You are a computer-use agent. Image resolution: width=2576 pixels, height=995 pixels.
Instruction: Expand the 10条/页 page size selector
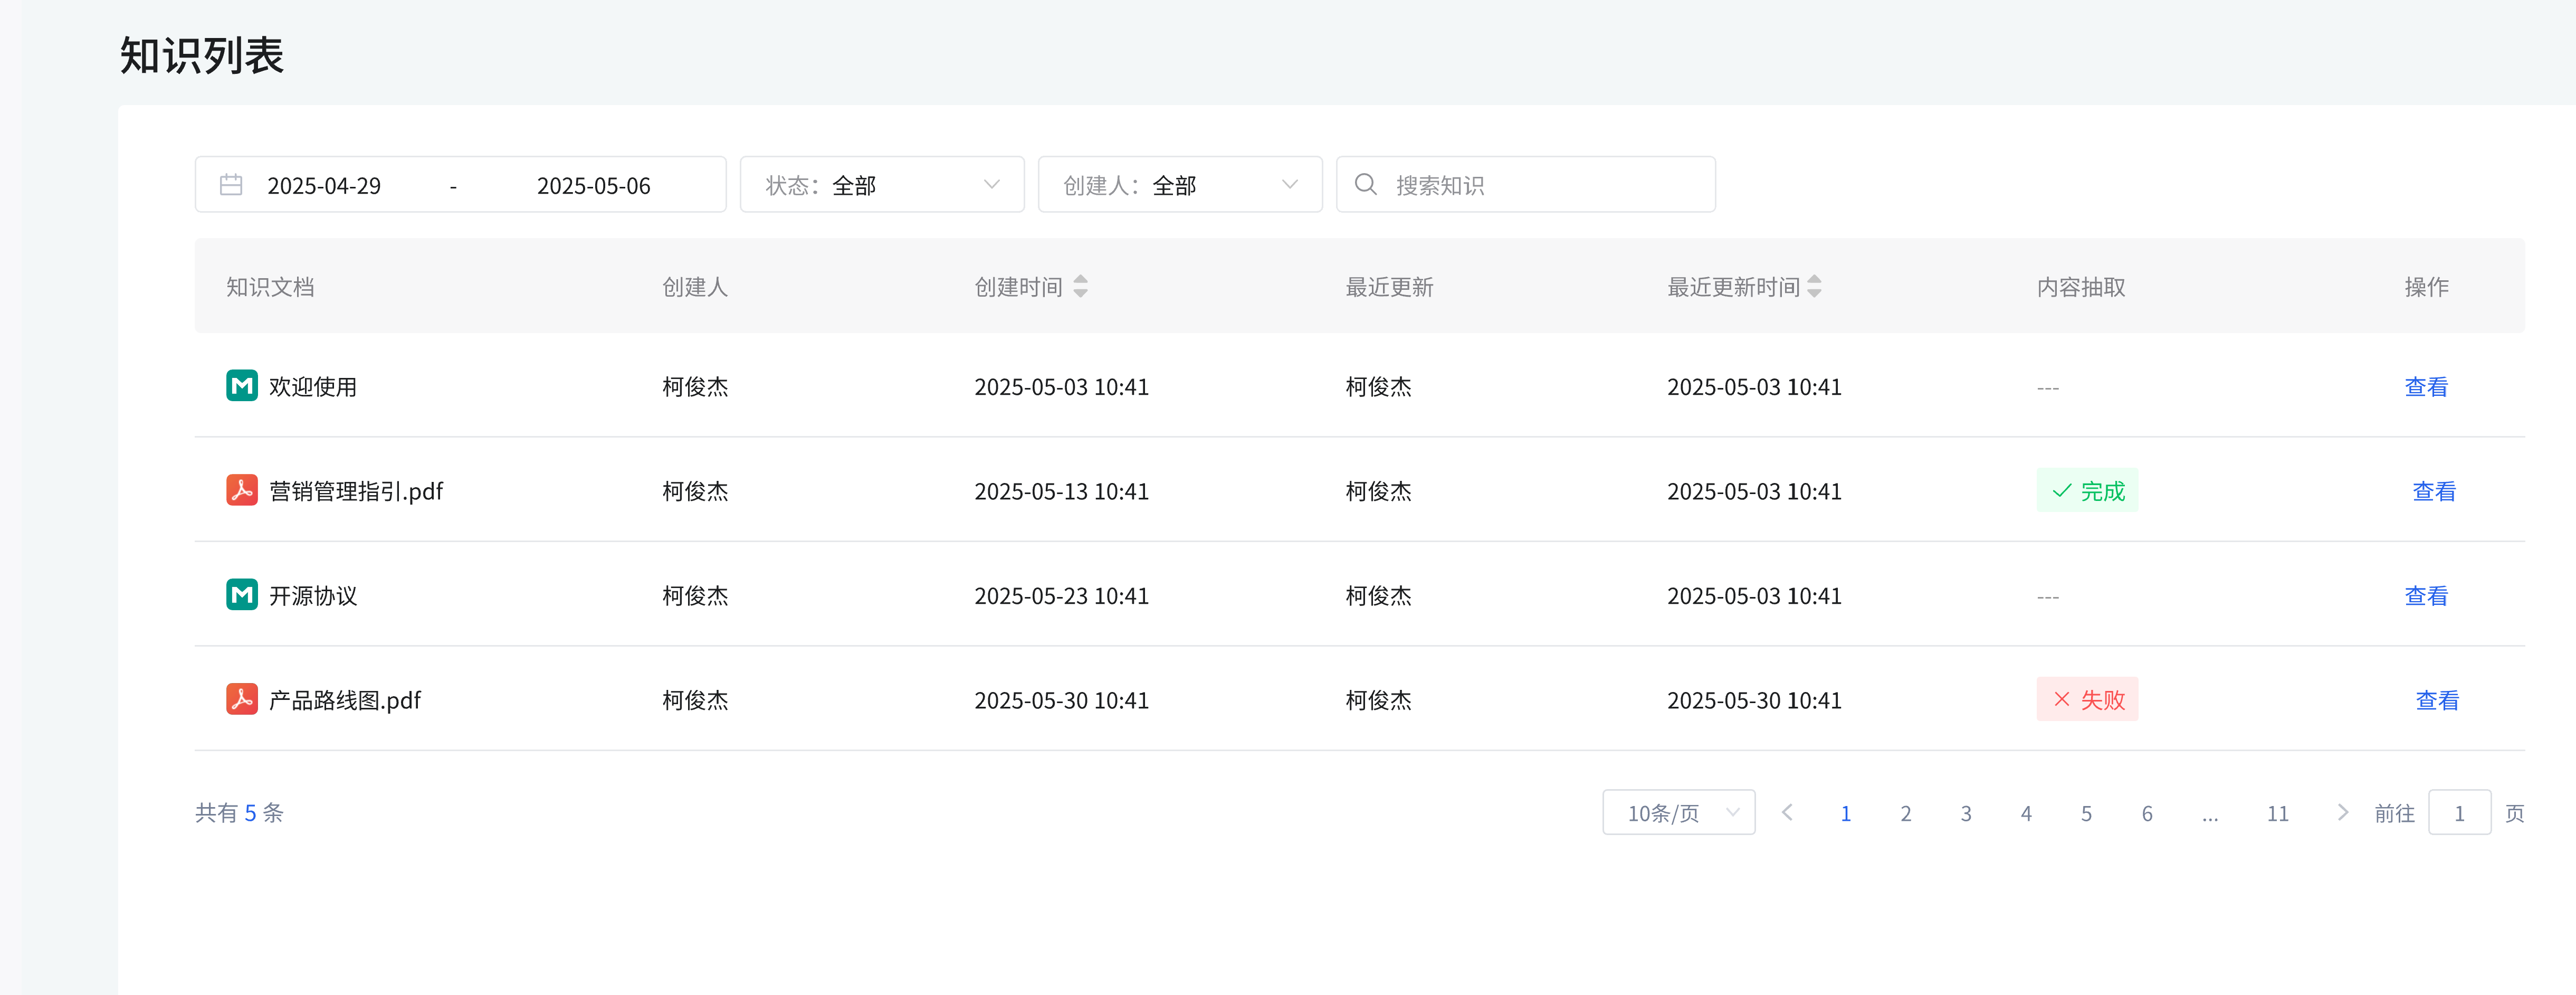click(x=1678, y=812)
